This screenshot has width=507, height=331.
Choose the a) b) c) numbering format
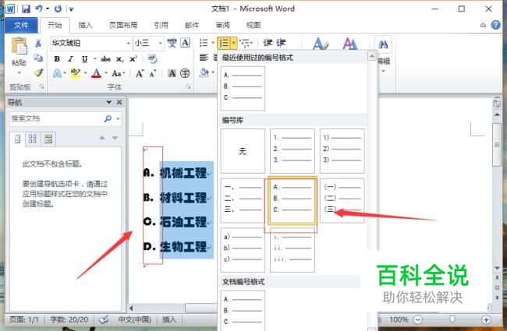click(243, 250)
